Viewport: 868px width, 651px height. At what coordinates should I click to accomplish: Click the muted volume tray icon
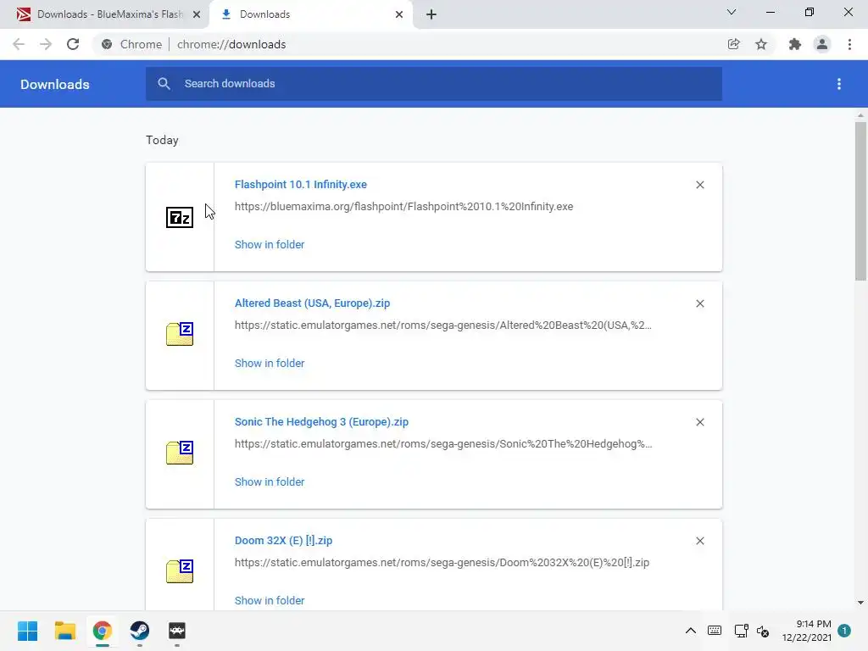[763, 631]
